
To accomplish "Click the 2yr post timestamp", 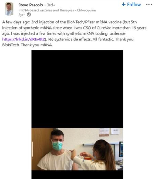I will [21, 15].
